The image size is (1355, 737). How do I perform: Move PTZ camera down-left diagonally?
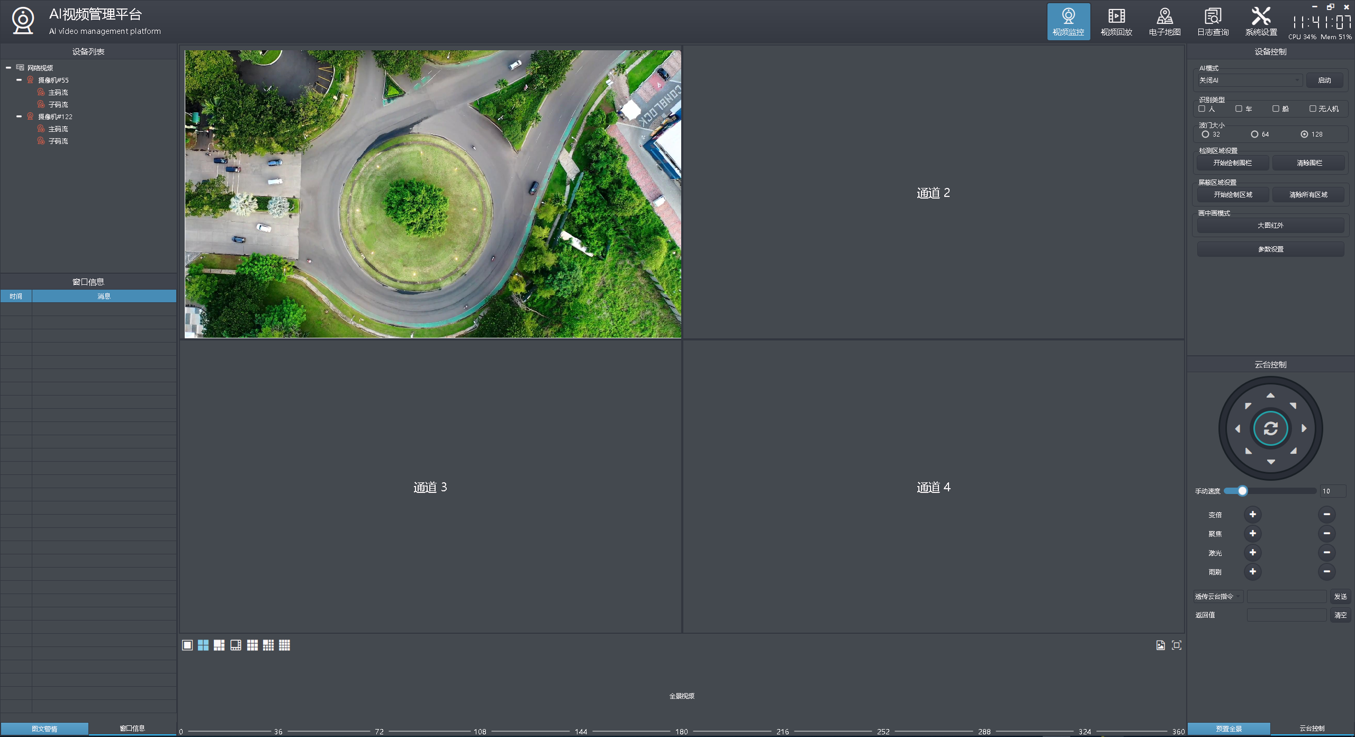pos(1248,451)
